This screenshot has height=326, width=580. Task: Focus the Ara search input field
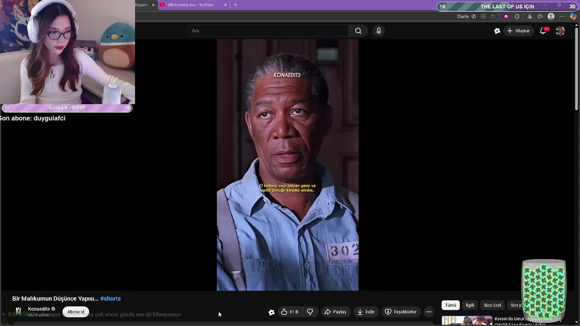[267, 31]
